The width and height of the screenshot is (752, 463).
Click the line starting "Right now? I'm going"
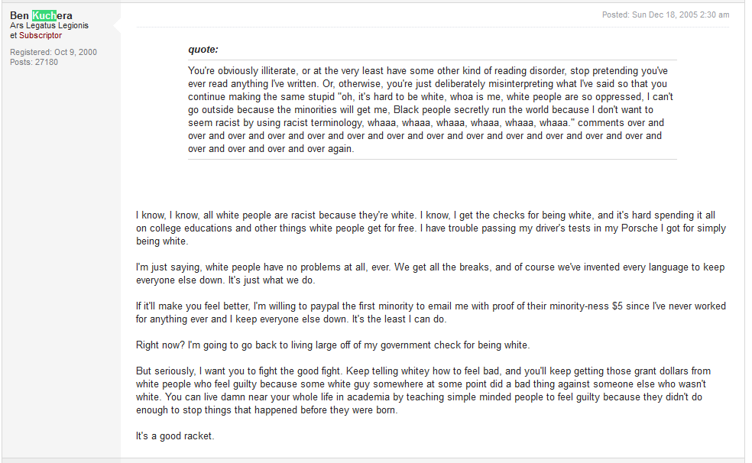[x=332, y=345]
